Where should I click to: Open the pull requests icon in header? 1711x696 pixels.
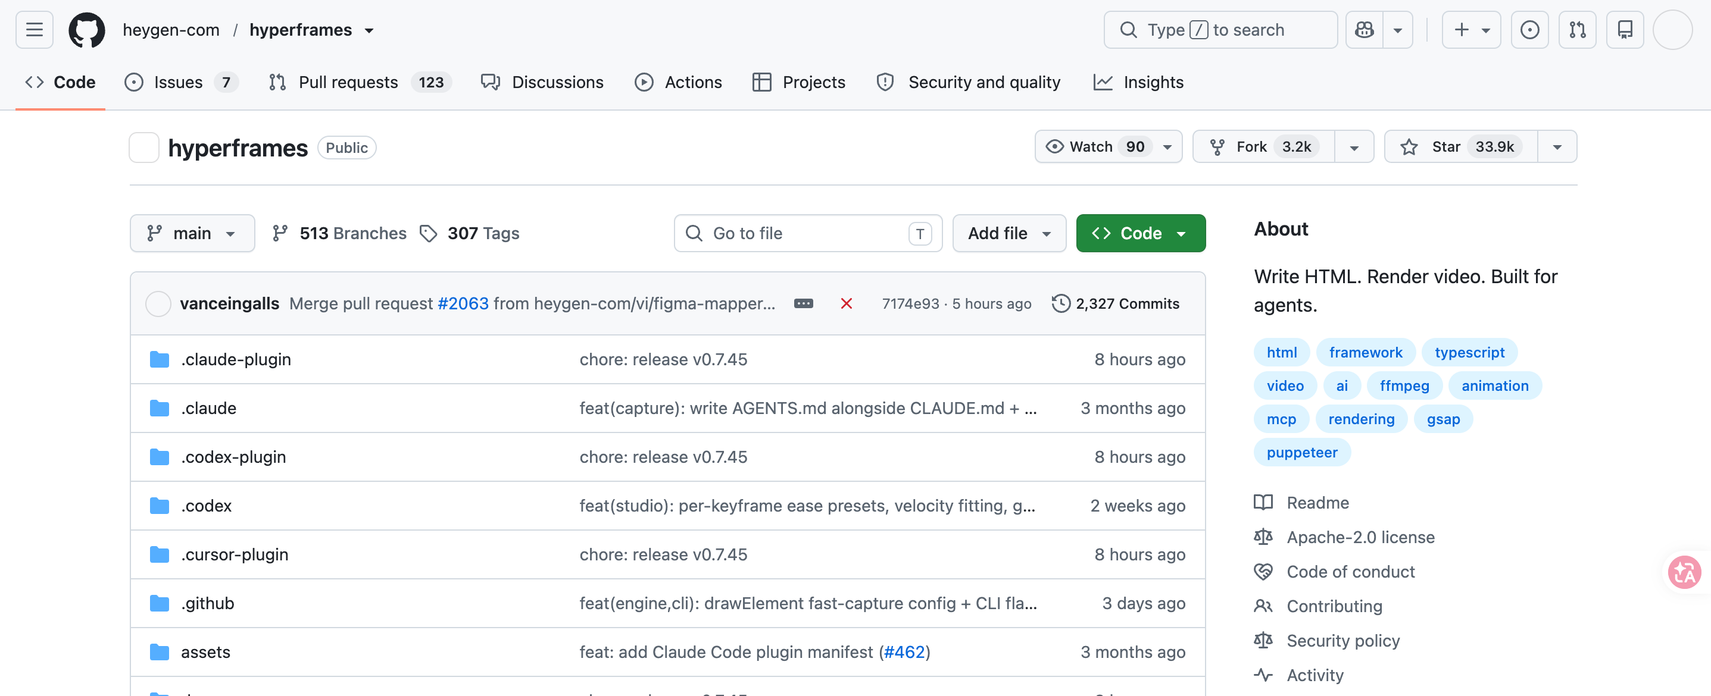click(x=1578, y=30)
